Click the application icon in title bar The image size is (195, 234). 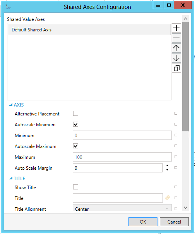point(7,7)
